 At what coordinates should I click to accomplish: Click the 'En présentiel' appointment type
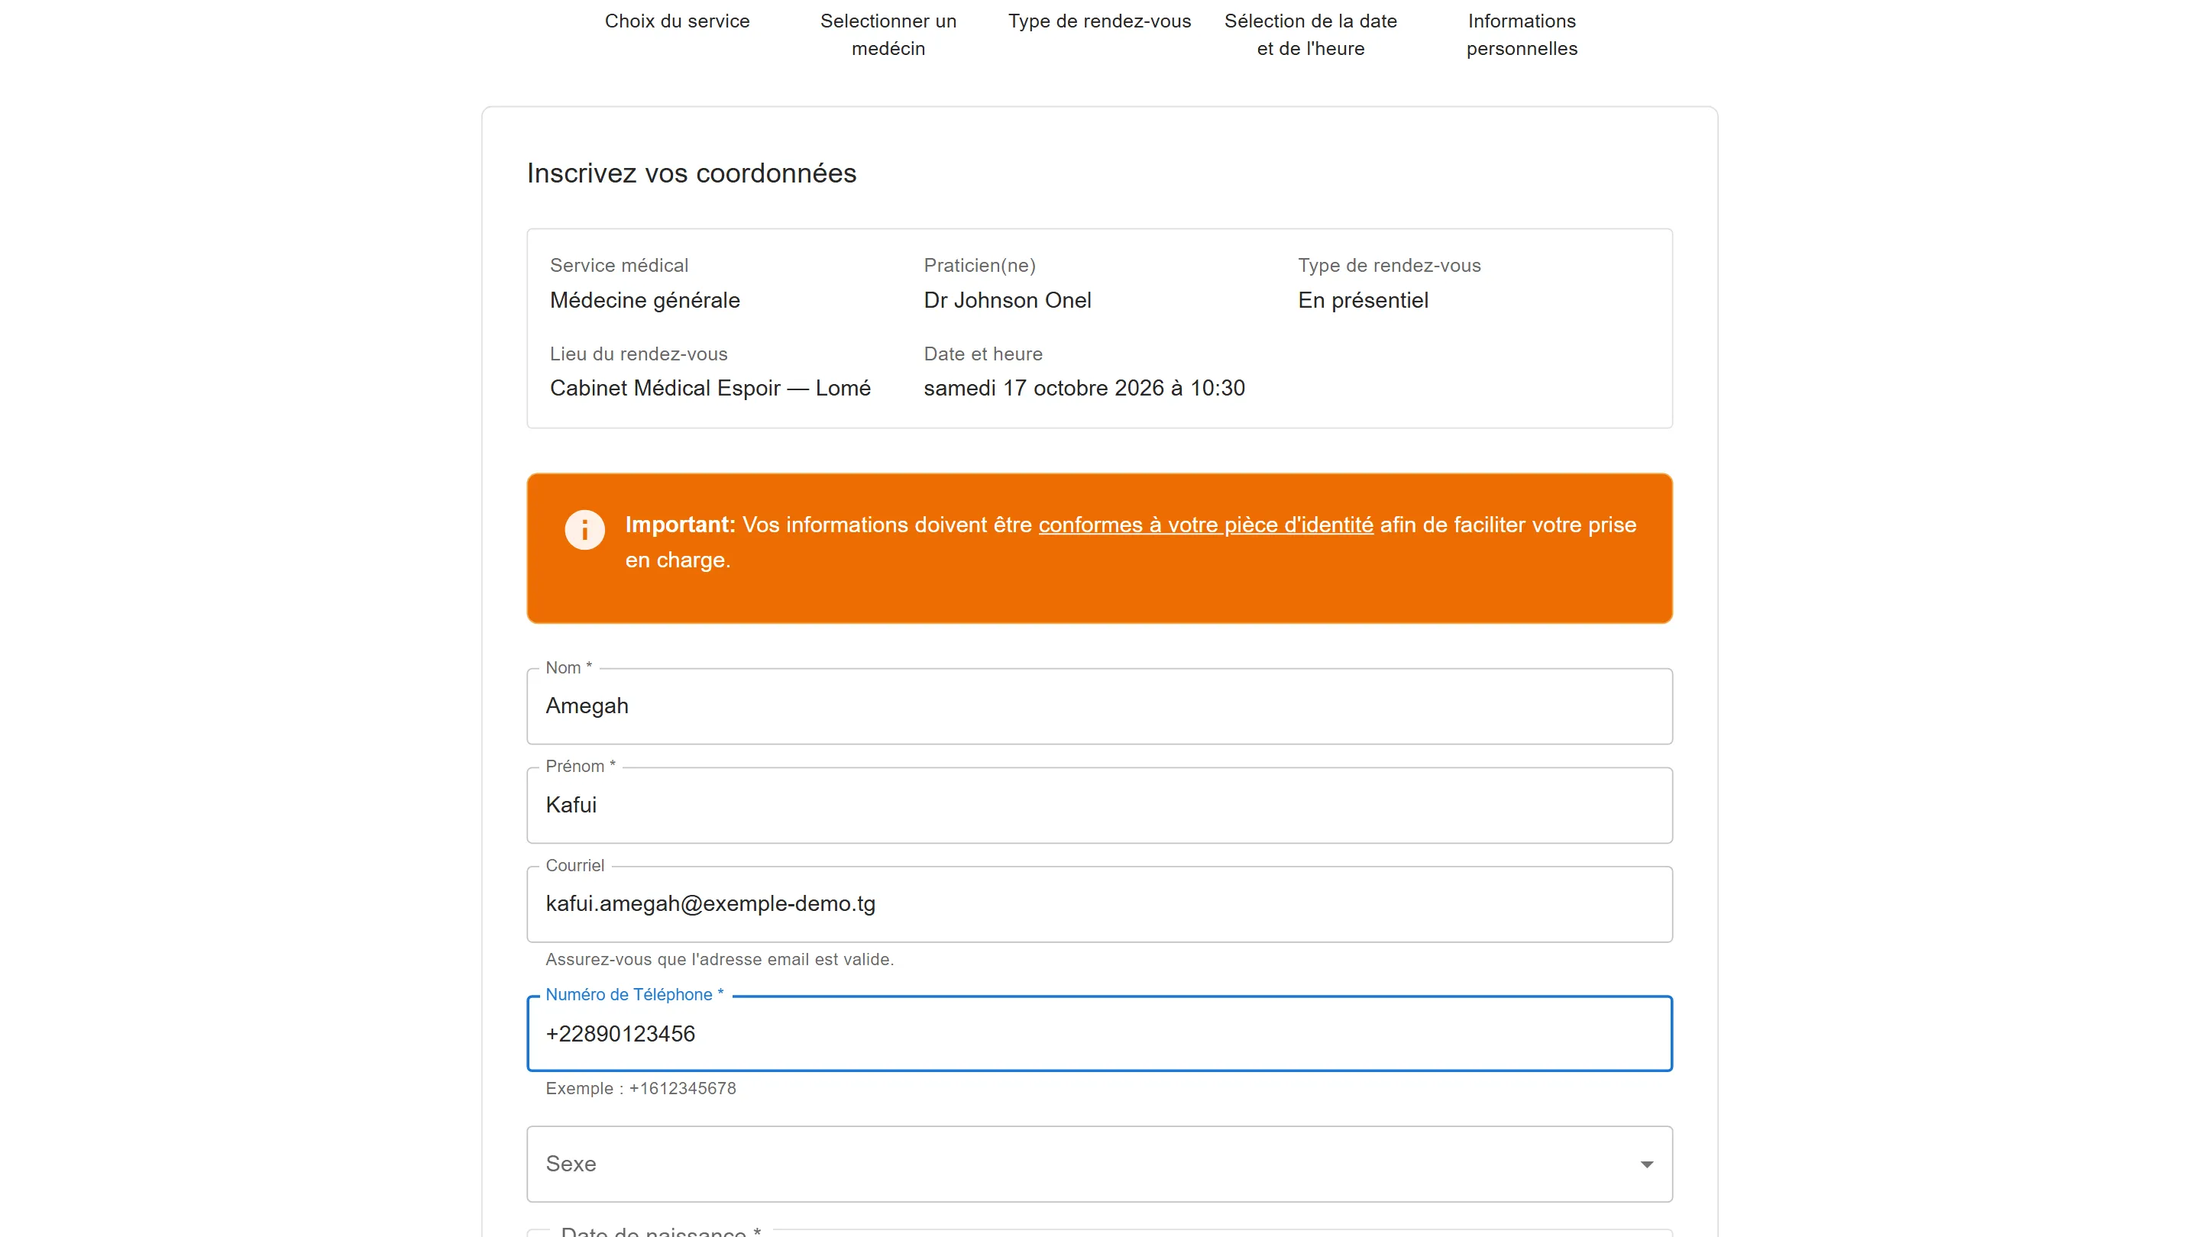point(1363,301)
